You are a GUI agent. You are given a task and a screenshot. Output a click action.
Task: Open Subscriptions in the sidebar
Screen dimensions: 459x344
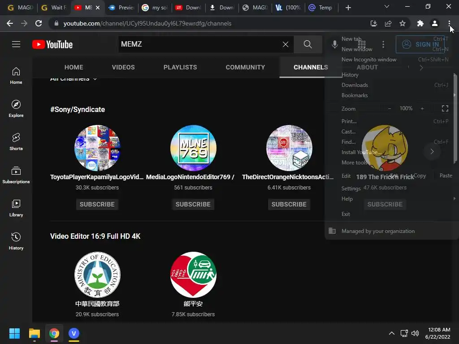click(16, 175)
